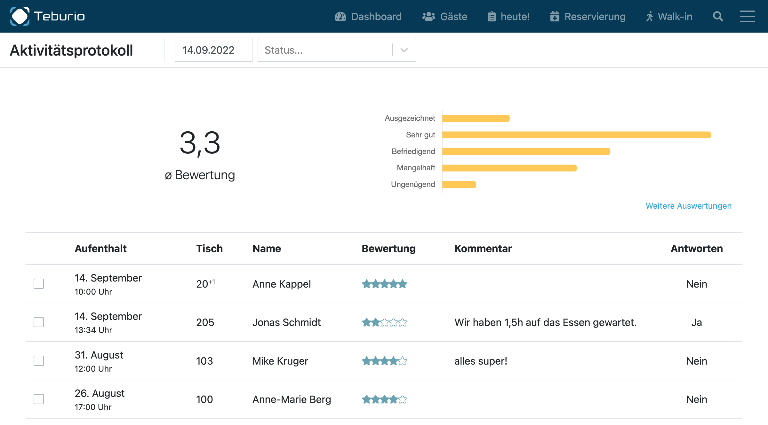Select the Jonas Schmidt row checkbox

pos(39,322)
